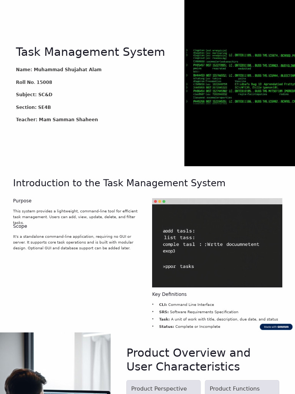Click the 'Task Management System' title
Screen dimensions: 295x394
(90, 52)
